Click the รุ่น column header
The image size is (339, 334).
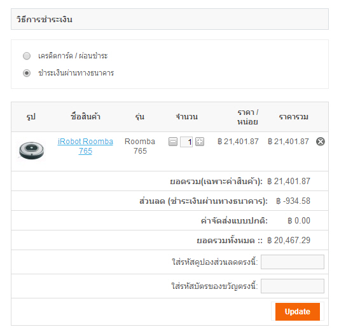[x=140, y=117]
